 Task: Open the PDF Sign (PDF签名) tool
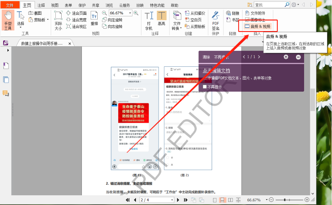[x=215, y=21]
